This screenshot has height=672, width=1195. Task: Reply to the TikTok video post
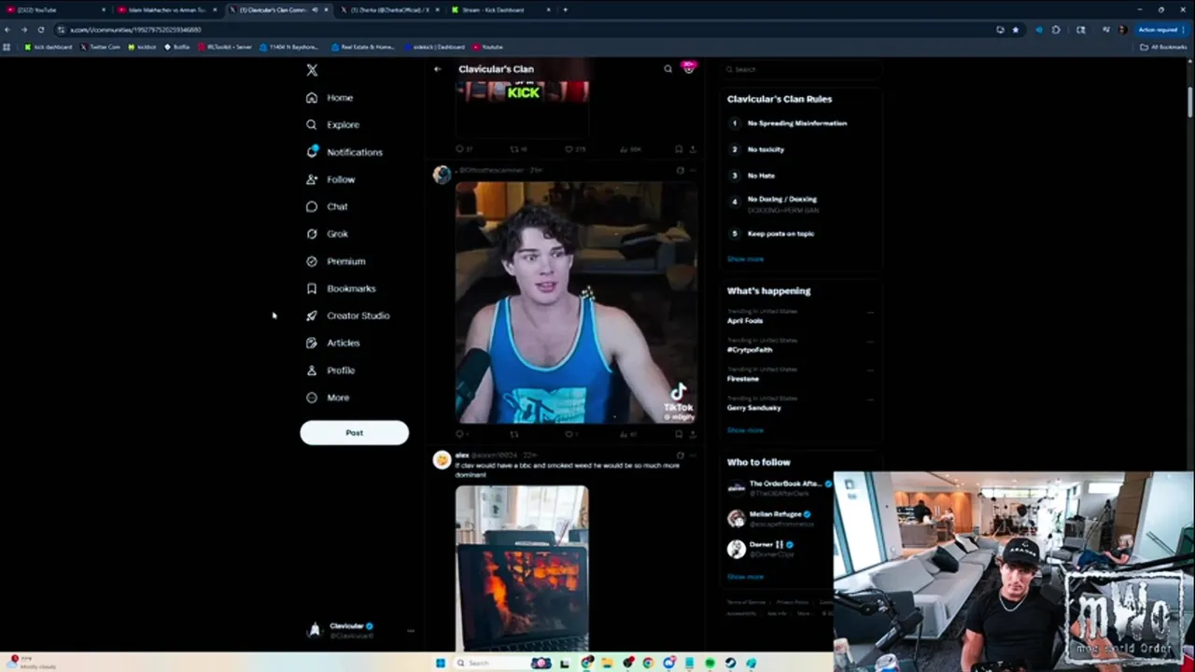460,434
